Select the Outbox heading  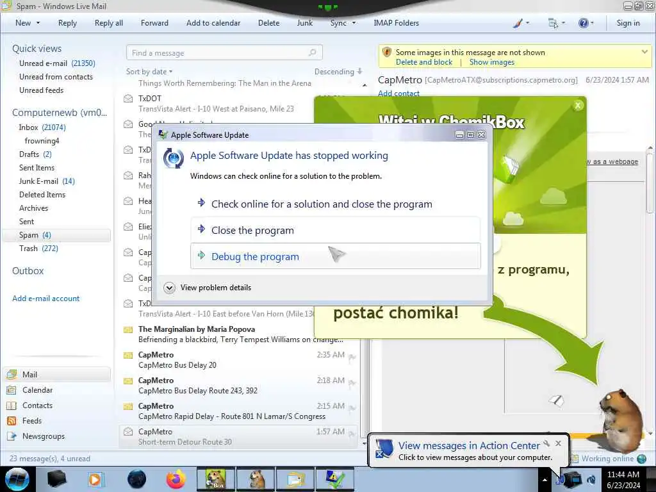(28, 271)
